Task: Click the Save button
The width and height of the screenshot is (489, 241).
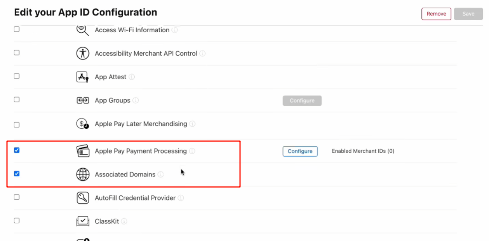Action: point(468,14)
